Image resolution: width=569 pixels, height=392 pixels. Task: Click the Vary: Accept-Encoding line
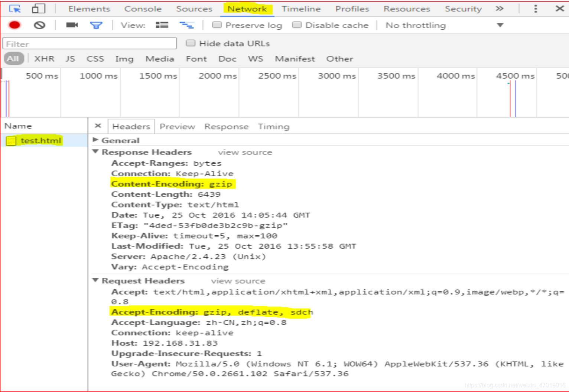pos(170,267)
